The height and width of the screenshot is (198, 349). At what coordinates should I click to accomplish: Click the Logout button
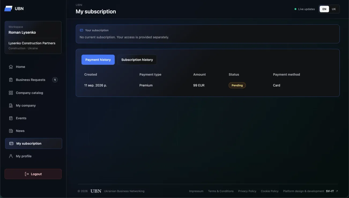pos(33,174)
